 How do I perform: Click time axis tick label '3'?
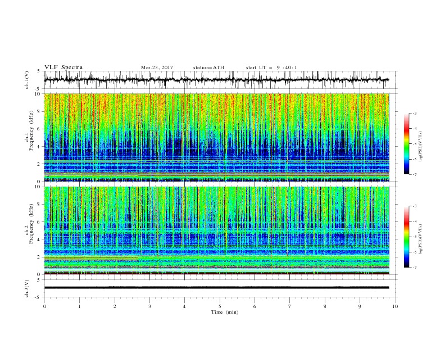pos(149,306)
